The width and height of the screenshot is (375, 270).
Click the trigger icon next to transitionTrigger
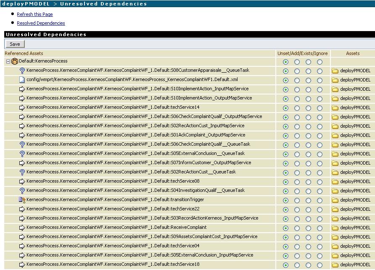pos(22,200)
